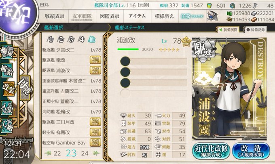Click the 改造 remodel button

[251, 151]
